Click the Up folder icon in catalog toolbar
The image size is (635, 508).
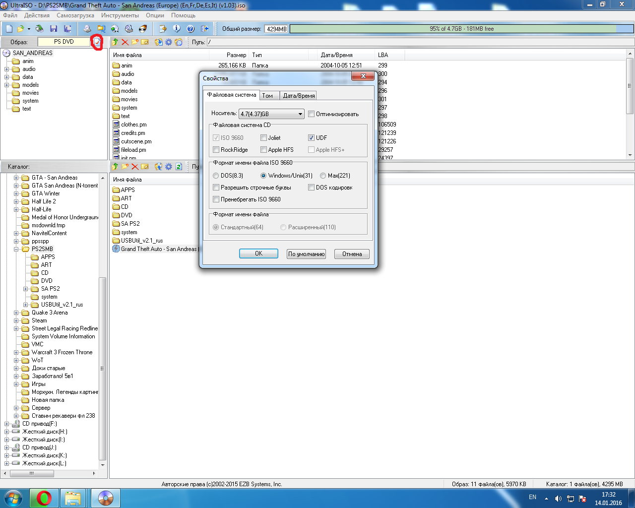[115, 167]
